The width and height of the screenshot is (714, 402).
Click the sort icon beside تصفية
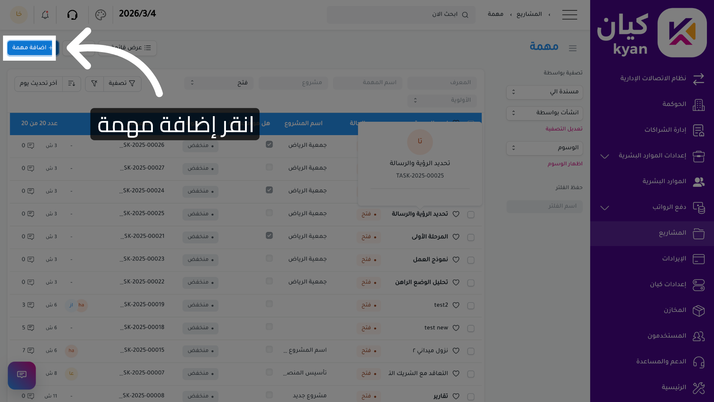pos(71,83)
